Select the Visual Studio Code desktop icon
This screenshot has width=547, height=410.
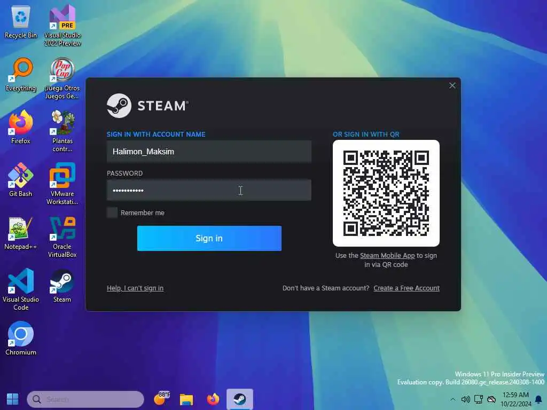[21, 289]
